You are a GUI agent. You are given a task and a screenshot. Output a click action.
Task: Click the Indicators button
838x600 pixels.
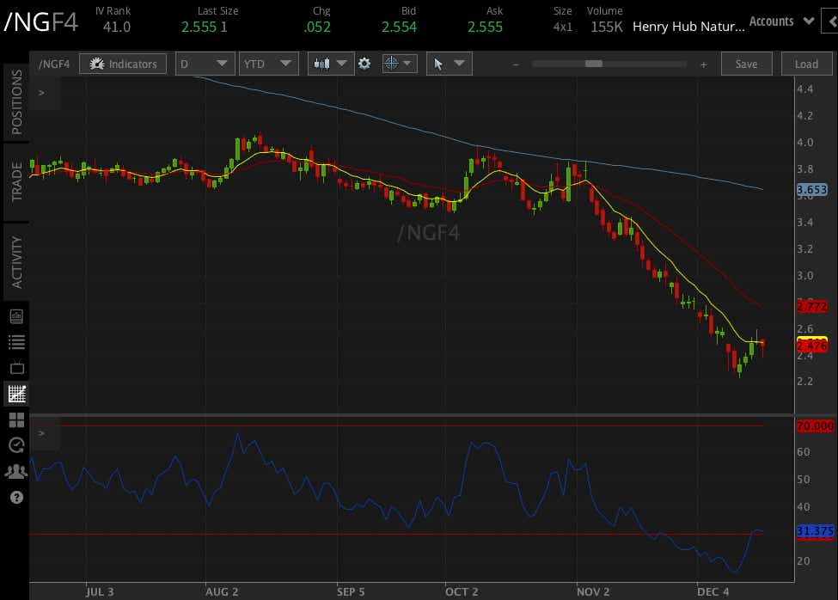[123, 64]
